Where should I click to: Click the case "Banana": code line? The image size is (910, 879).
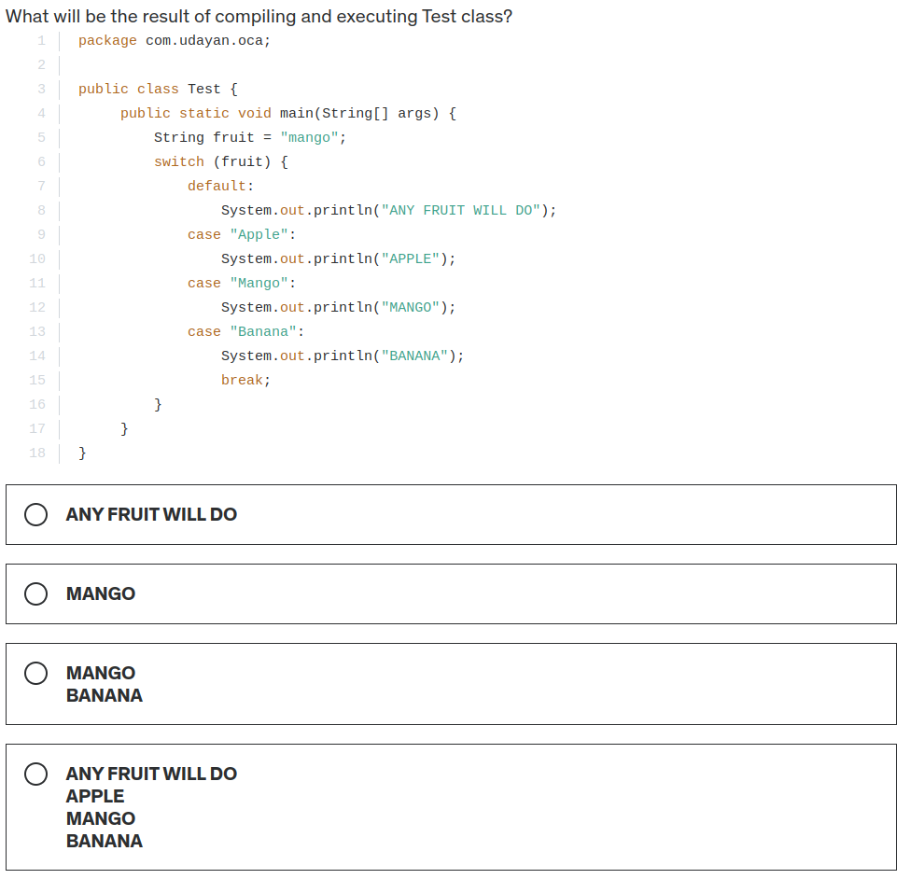click(245, 332)
